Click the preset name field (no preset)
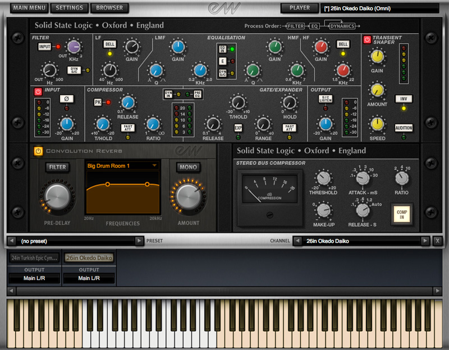 coord(76,241)
